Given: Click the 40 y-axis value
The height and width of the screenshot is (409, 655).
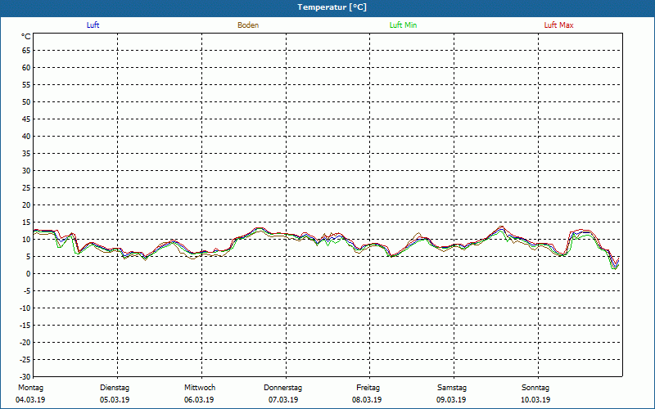Looking at the screenshot, I should pyautogui.click(x=26, y=137).
